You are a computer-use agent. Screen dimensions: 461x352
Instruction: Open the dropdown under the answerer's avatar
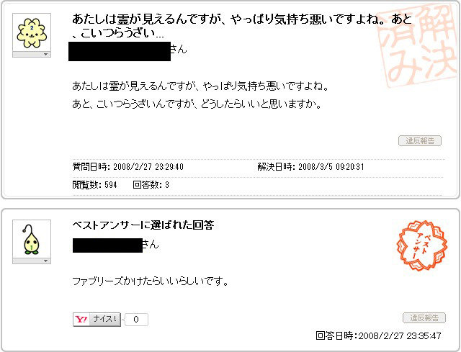[x=32, y=261]
